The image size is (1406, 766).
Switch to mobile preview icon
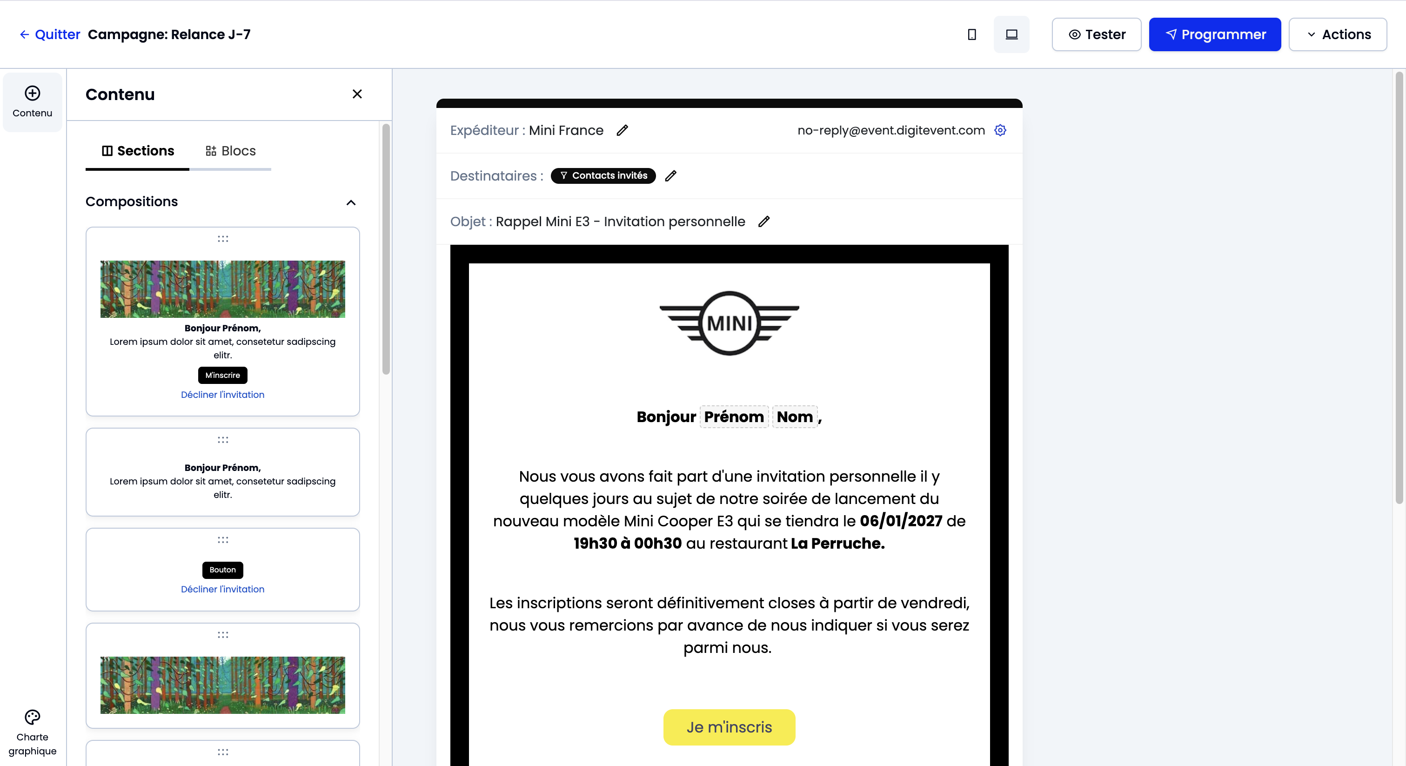pos(971,34)
